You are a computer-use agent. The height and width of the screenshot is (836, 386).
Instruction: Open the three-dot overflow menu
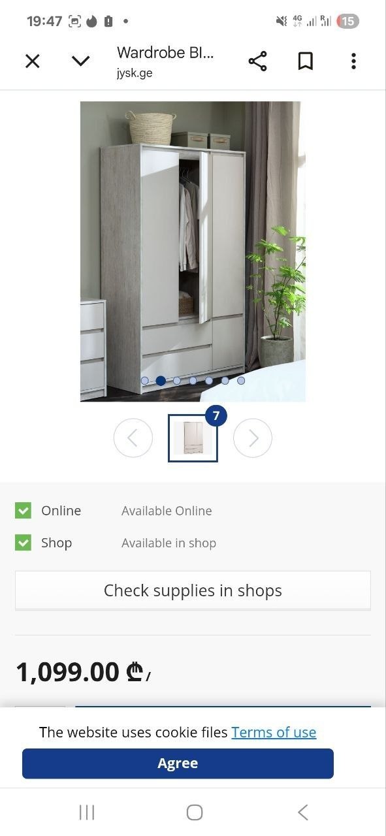pos(353,61)
